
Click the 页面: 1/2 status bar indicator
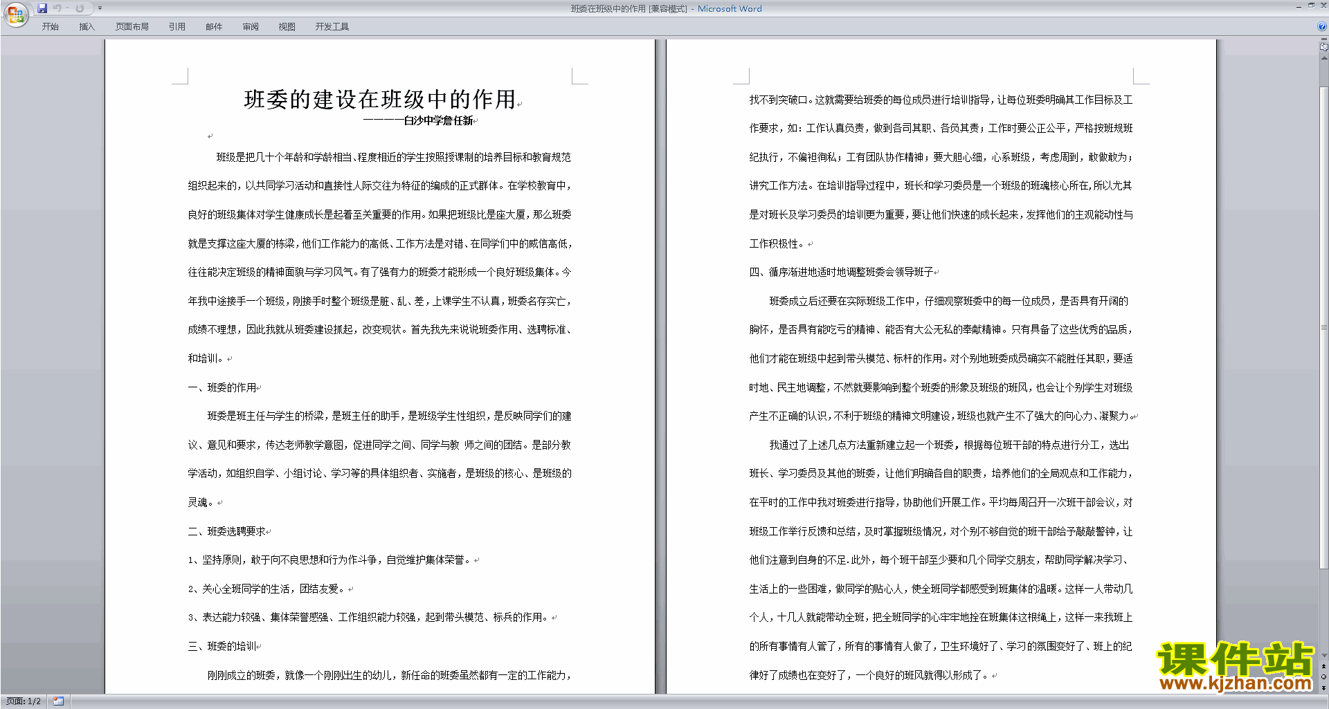(x=24, y=701)
